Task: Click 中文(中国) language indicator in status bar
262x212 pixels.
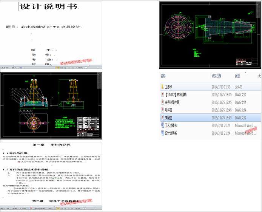Action: tap(40, 209)
